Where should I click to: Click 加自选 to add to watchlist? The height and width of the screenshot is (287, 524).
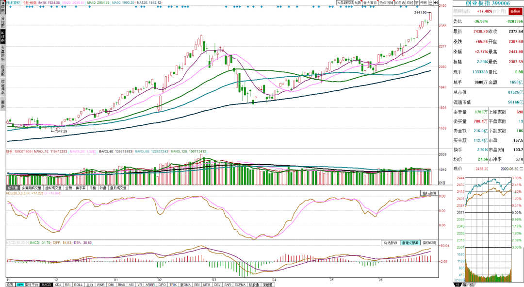pyautogui.click(x=400, y=2)
